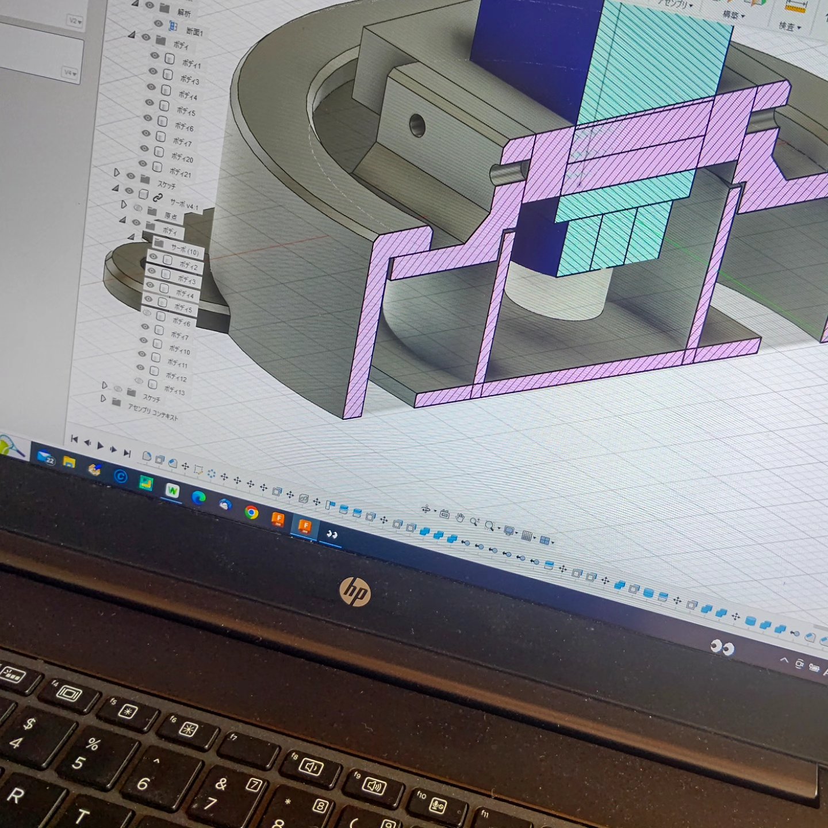Jump to timeline end

pyautogui.click(x=127, y=454)
